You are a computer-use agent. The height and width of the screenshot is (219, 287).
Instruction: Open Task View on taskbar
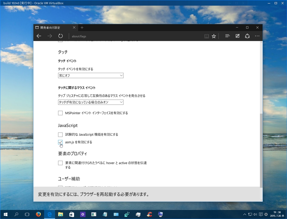(27, 215)
